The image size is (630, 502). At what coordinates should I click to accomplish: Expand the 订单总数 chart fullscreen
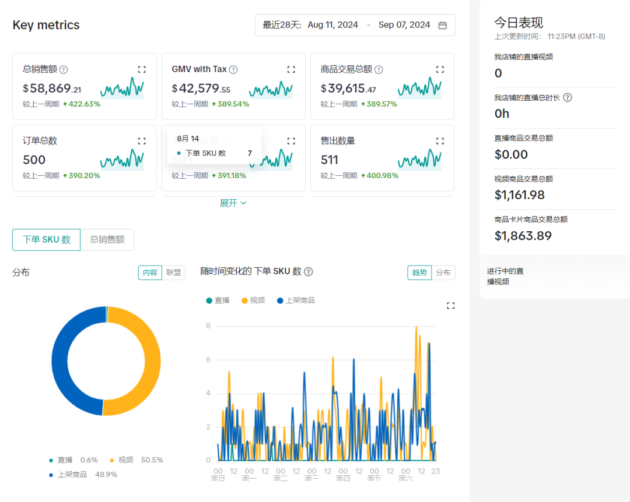[x=142, y=141]
